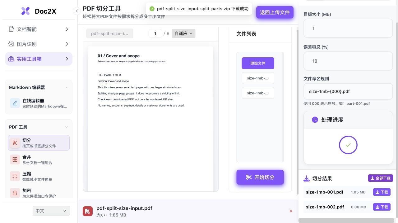The image size is (398, 223).
Task: Click the 返回上传文件 button
Action: [x=275, y=12]
